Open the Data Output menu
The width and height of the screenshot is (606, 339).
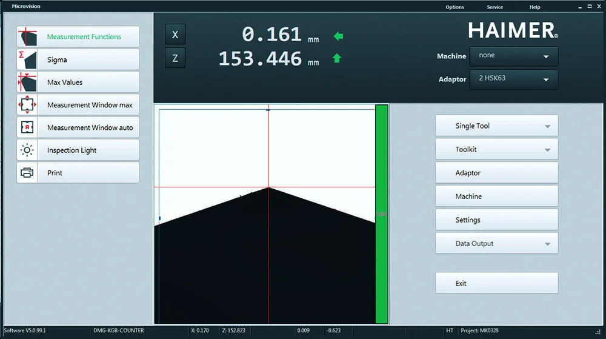(x=497, y=243)
